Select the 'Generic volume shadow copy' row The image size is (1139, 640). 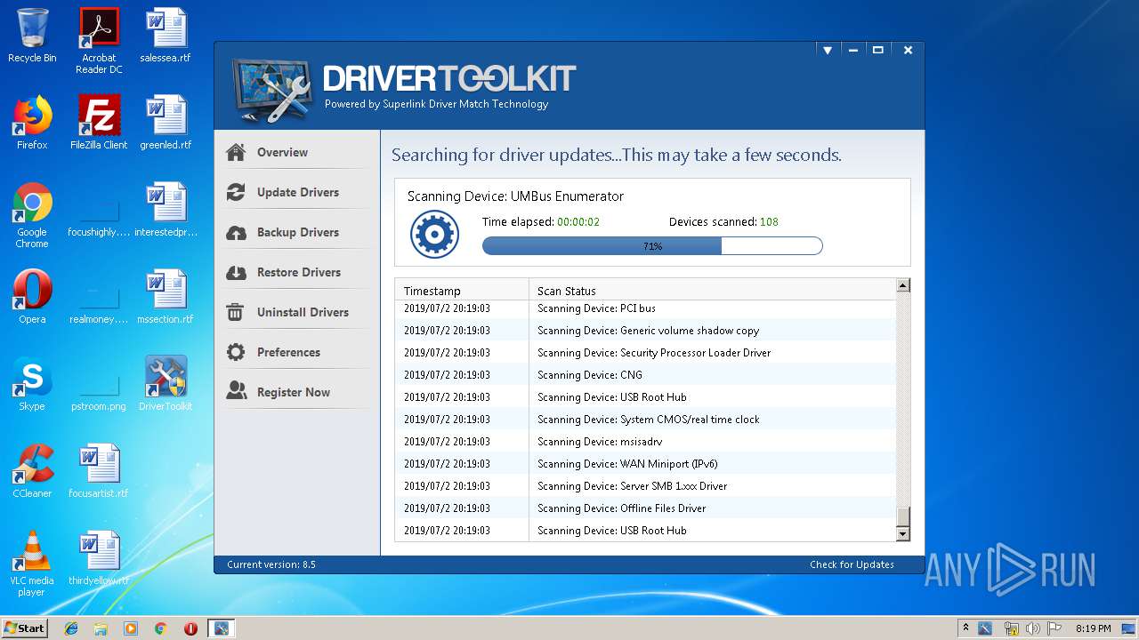coord(645,331)
